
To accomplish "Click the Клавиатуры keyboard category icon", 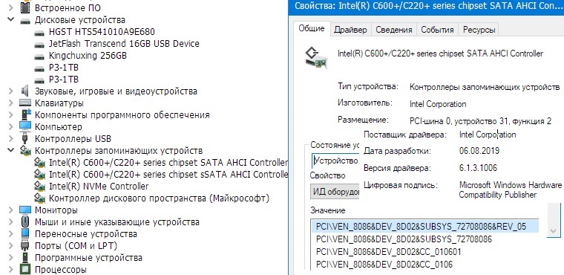I will tap(25, 103).
